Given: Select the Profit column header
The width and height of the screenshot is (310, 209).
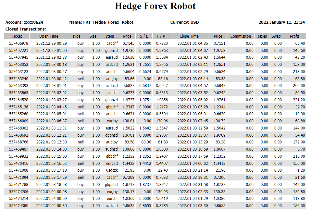Looking at the screenshot, I should tap(294, 36).
